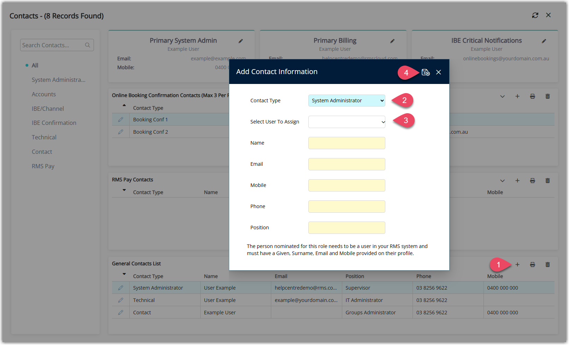Open the Contact filter in sidebar
569x345 pixels.
42,152
